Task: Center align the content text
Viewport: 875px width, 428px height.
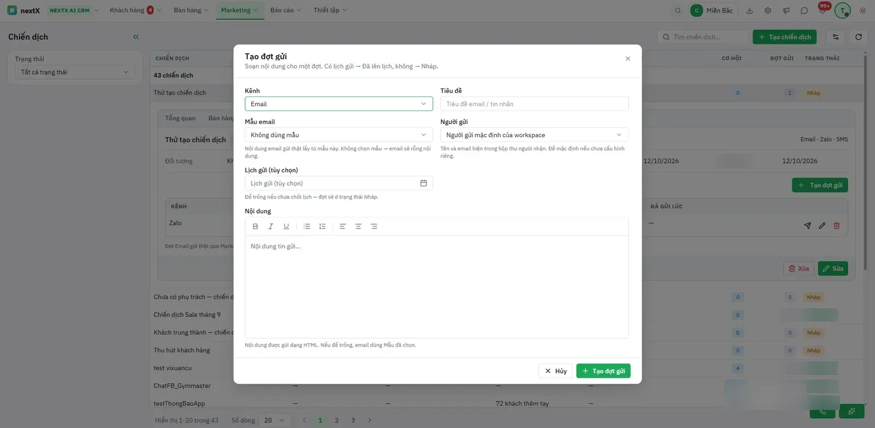Action: (358, 226)
